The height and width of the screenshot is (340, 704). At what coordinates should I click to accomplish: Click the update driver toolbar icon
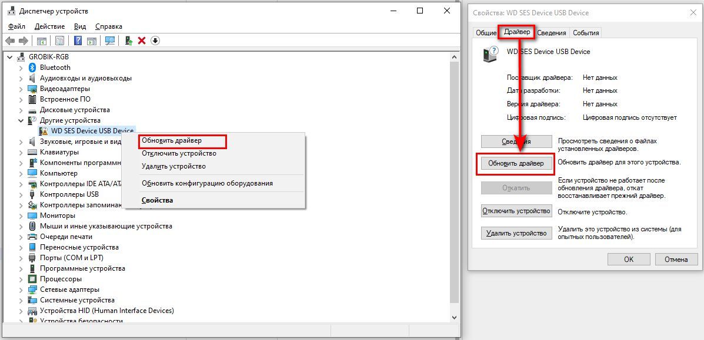pos(128,41)
